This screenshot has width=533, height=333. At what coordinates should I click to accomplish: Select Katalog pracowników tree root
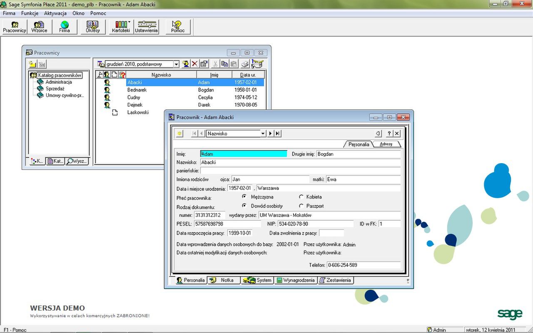pos(60,75)
